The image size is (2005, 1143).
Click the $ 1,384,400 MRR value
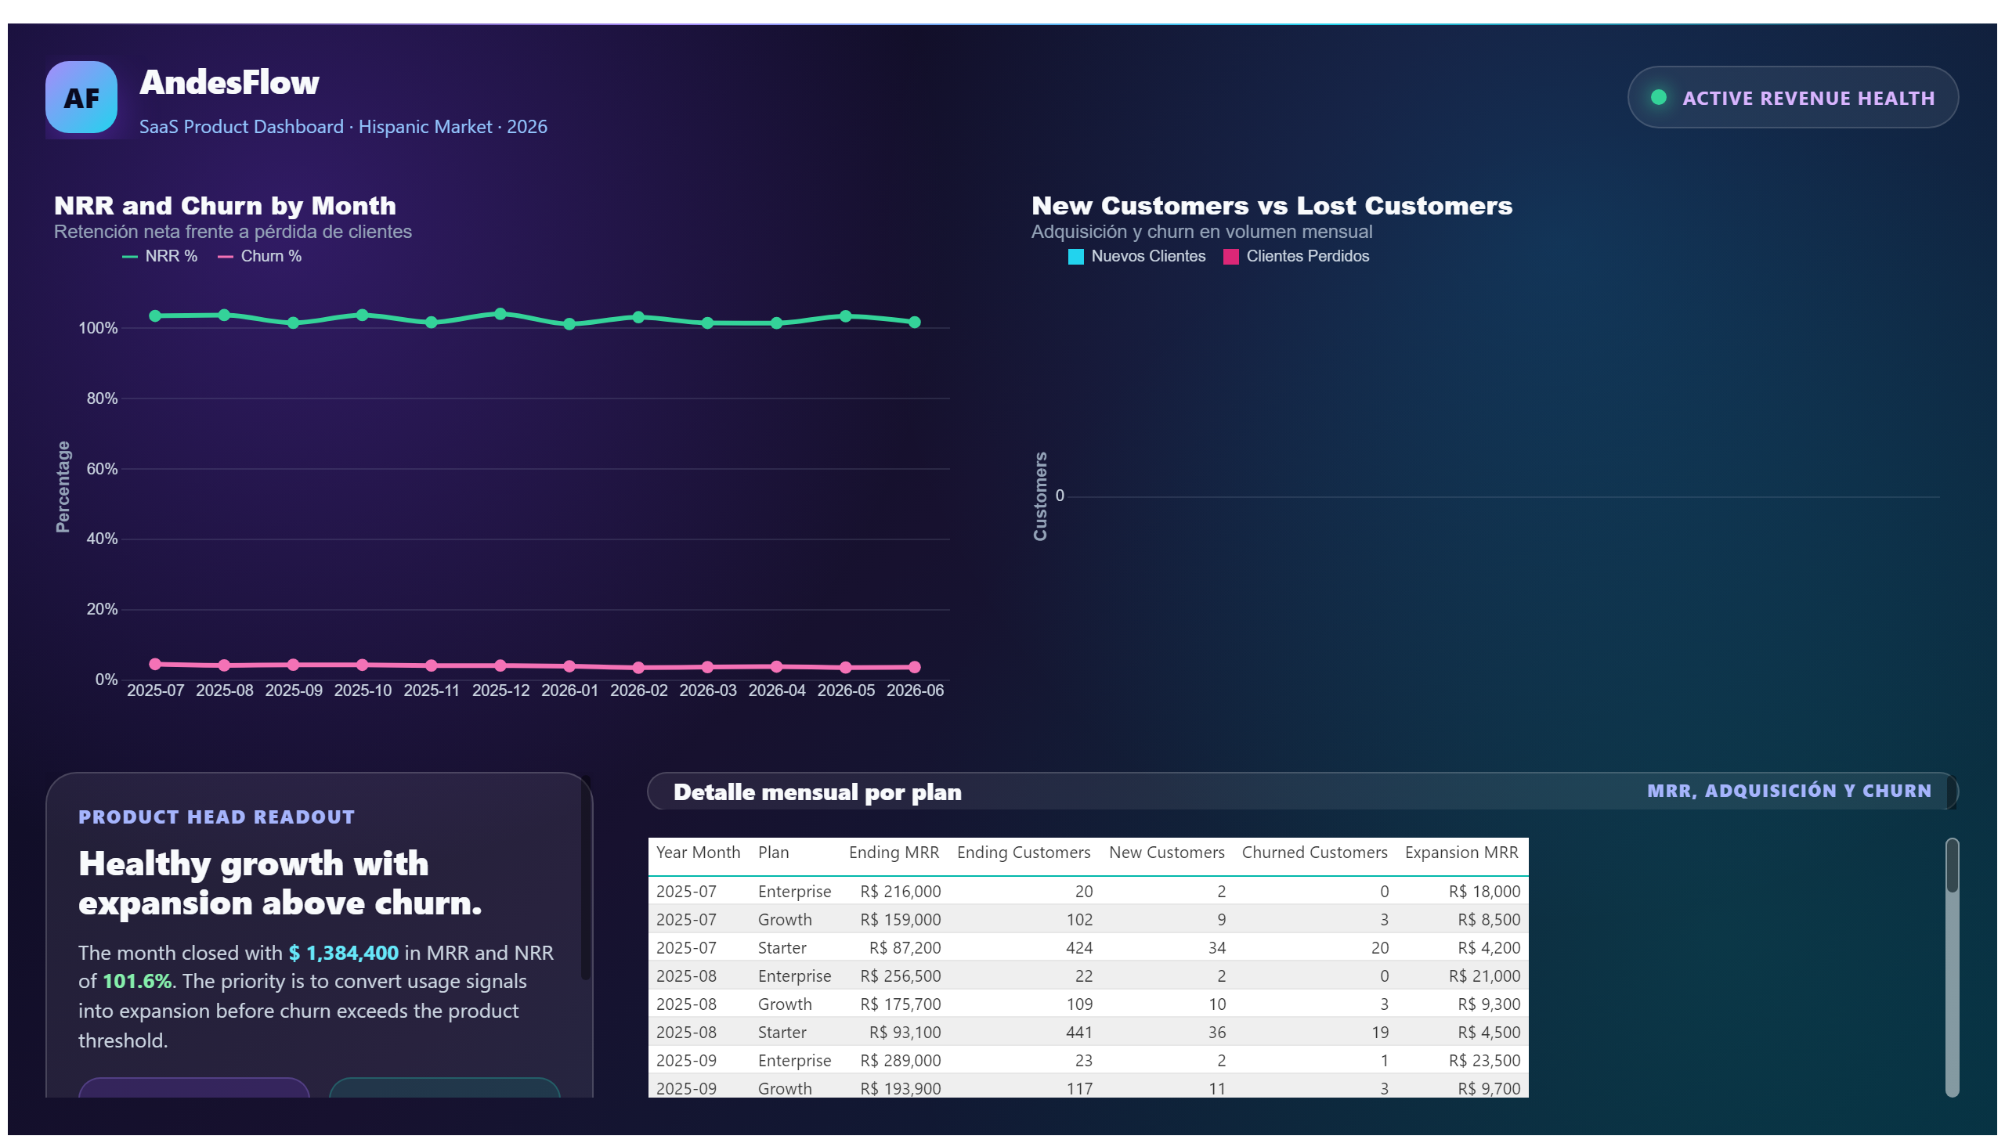pos(343,953)
